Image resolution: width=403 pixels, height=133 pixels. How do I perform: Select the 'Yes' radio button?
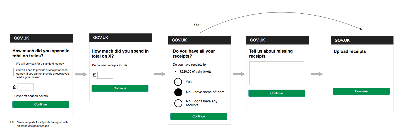click(178, 82)
